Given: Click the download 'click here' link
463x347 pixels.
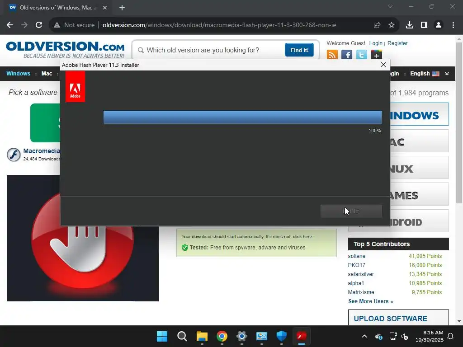Looking at the screenshot, I should coord(302,237).
